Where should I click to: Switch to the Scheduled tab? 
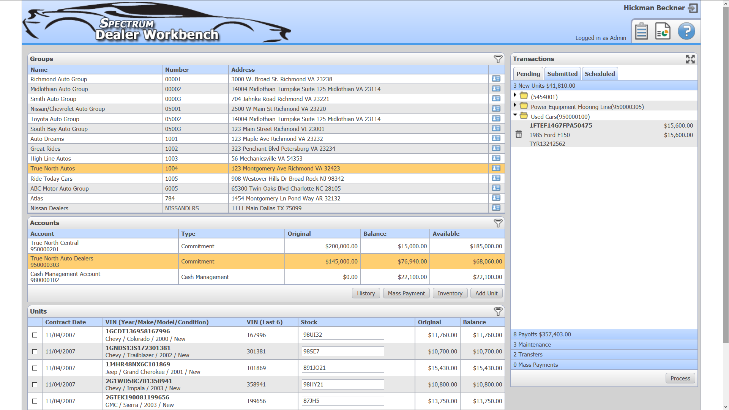(600, 74)
